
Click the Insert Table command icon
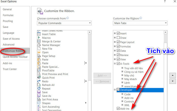39,34
